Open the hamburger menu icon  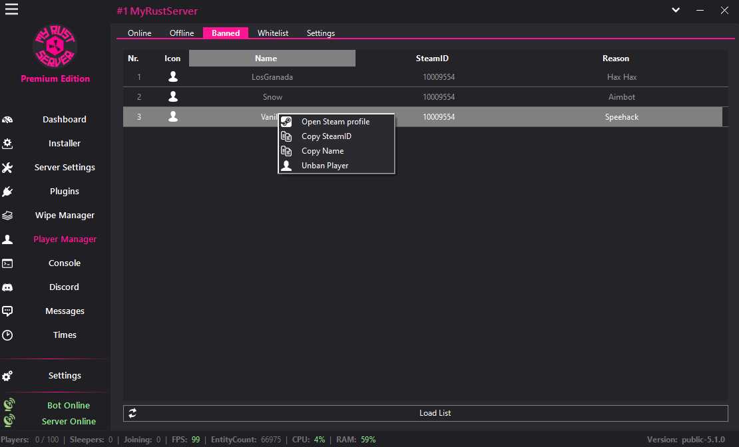pos(11,9)
